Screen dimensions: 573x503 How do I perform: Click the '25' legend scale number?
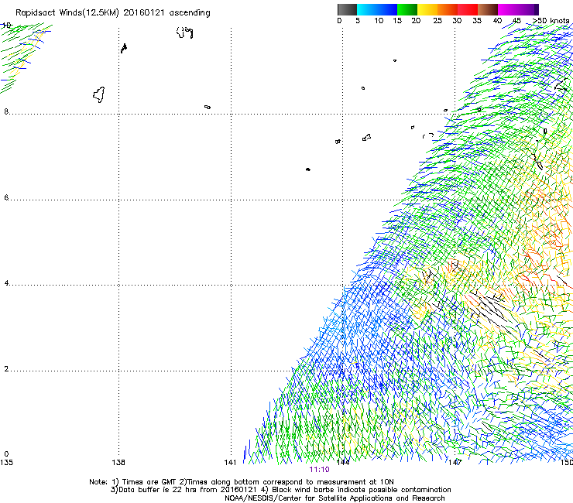click(x=437, y=20)
